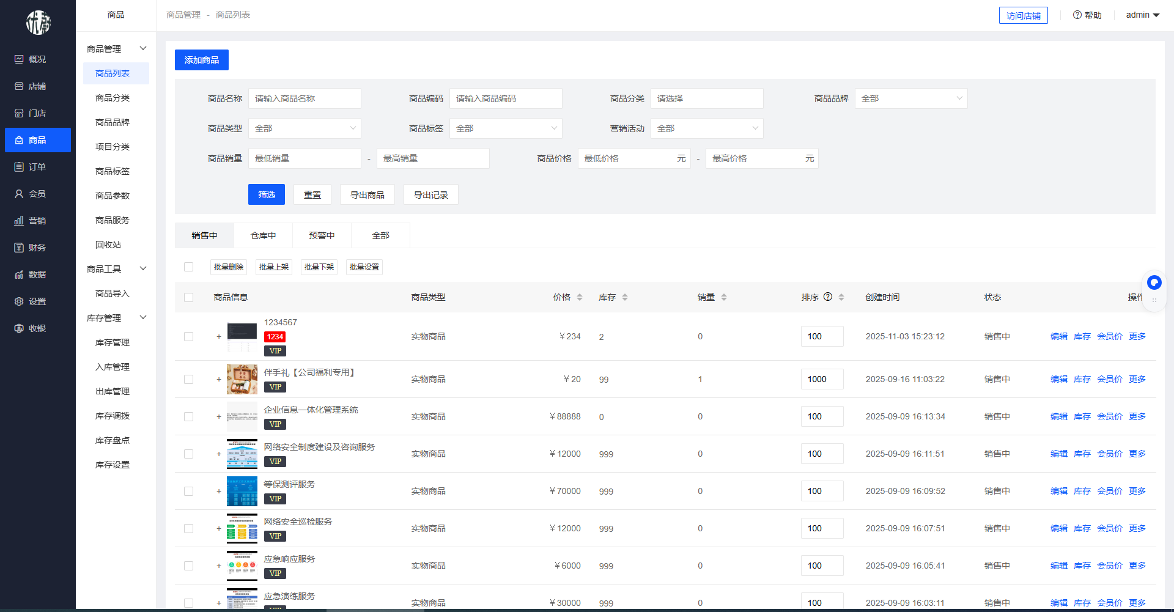Check the select-all checkbox in table header
This screenshot has width=1174, height=612.
(x=188, y=297)
